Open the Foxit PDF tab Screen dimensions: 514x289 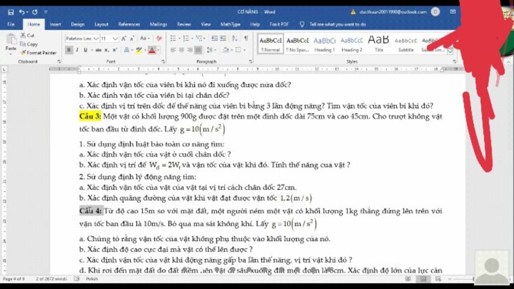pos(279,24)
